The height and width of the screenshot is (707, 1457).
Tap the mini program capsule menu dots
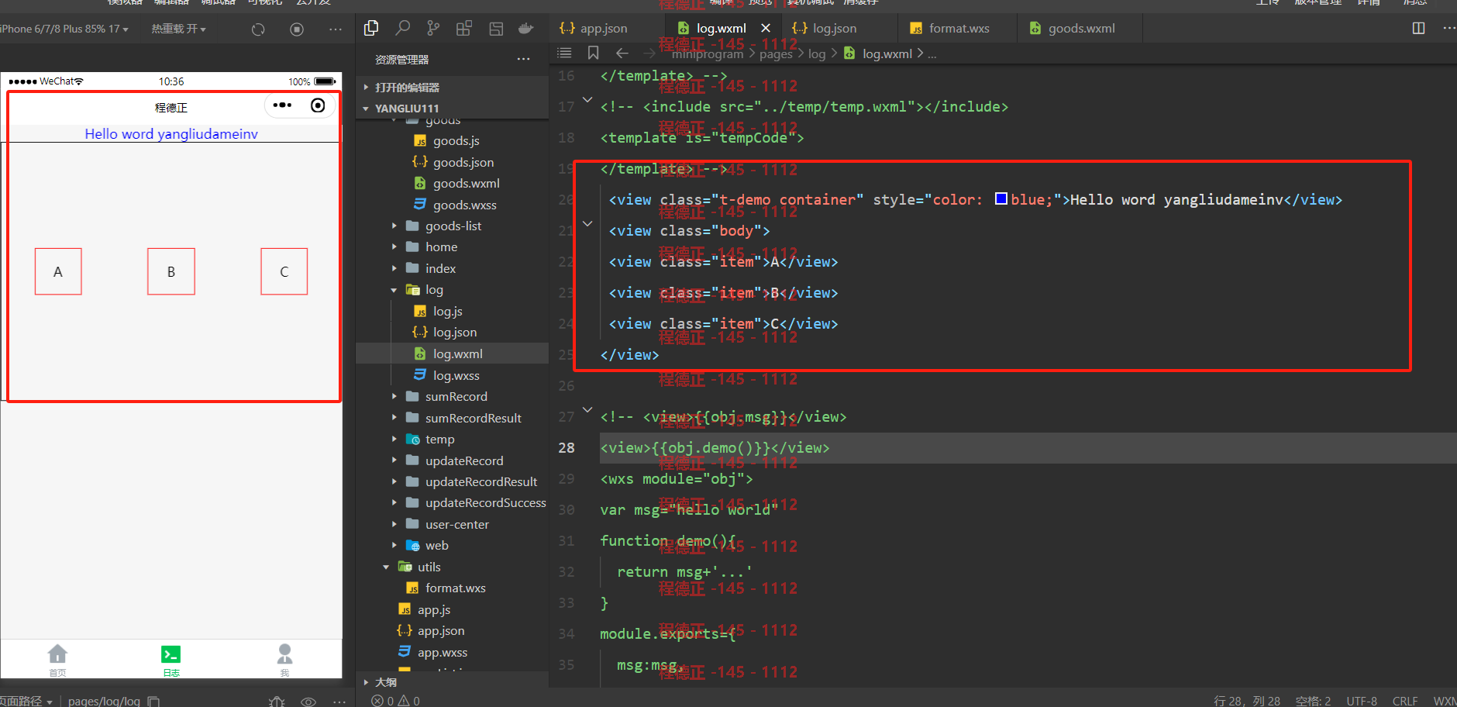[x=282, y=105]
